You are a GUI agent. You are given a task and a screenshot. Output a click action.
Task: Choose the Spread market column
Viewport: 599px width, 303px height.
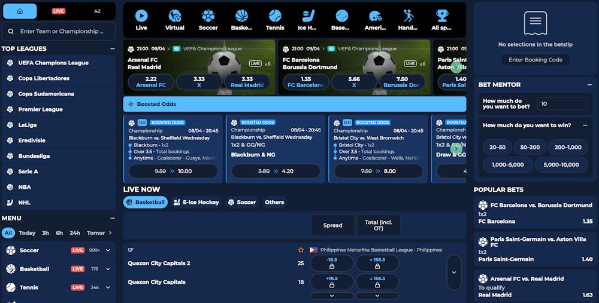coord(332,225)
